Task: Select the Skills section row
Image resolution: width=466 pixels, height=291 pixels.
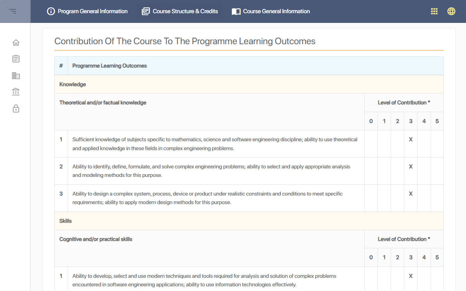Action: pyautogui.click(x=249, y=221)
